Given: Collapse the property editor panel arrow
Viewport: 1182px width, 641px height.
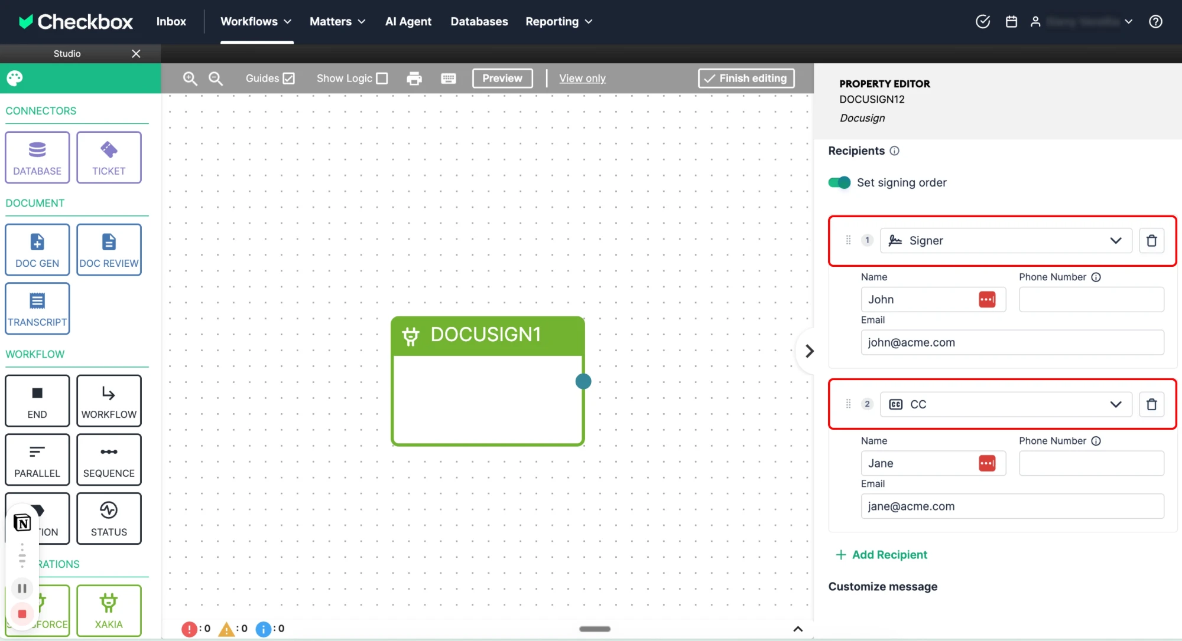Looking at the screenshot, I should click(809, 351).
